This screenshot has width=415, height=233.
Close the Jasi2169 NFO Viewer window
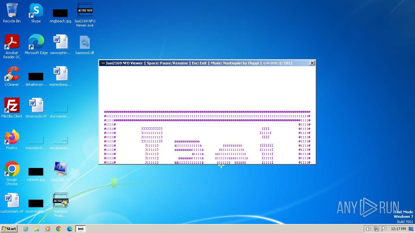[x=312, y=63]
